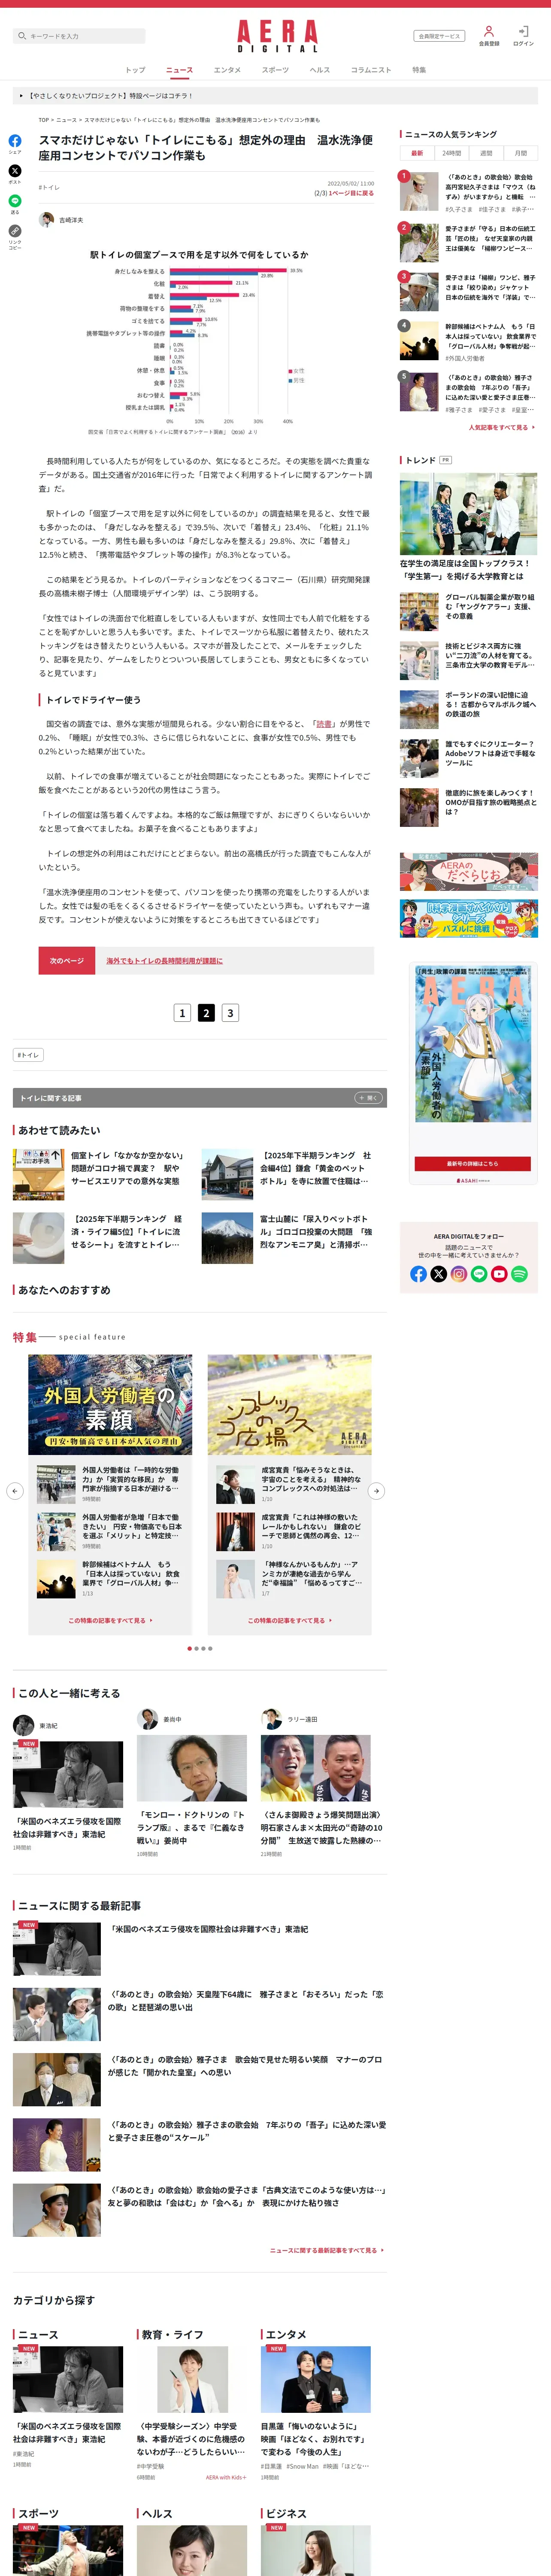Screen dimensions: 551x2576
Task: Open 海外でもトイレの長時間利用が課題に link
Action: click(x=165, y=961)
